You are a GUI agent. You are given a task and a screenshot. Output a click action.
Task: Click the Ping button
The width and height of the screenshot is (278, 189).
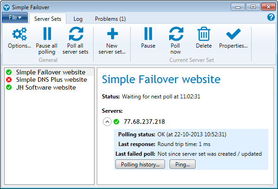click(x=183, y=164)
